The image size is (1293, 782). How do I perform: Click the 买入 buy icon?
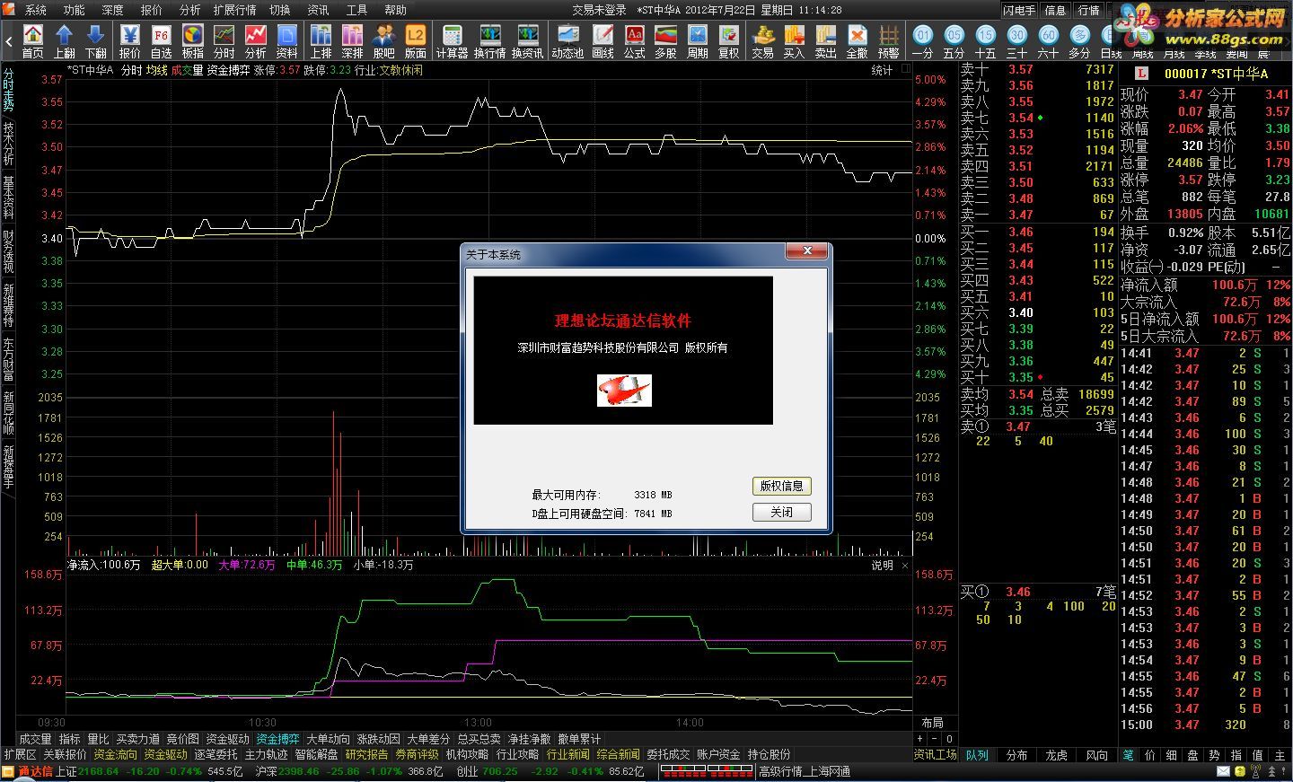(795, 41)
